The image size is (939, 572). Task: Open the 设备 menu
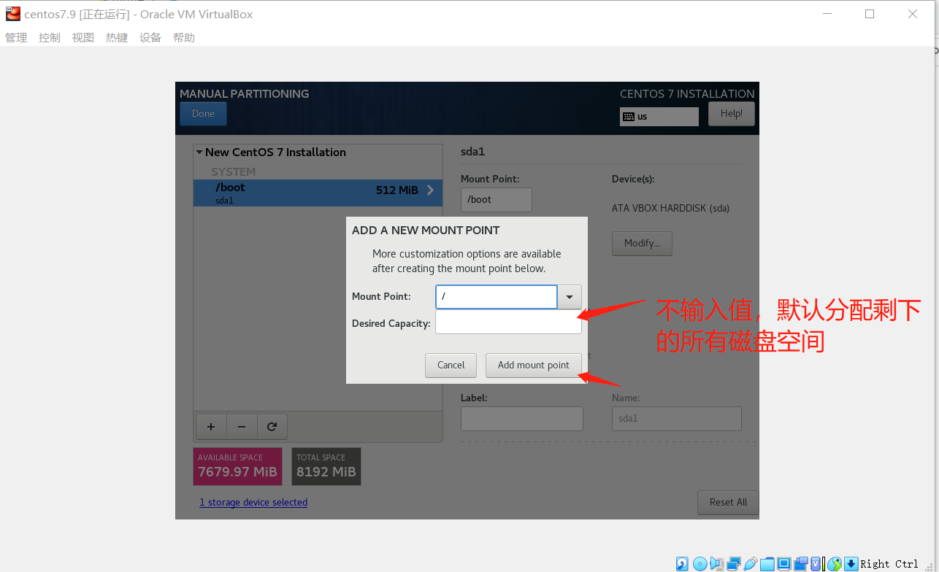[150, 38]
